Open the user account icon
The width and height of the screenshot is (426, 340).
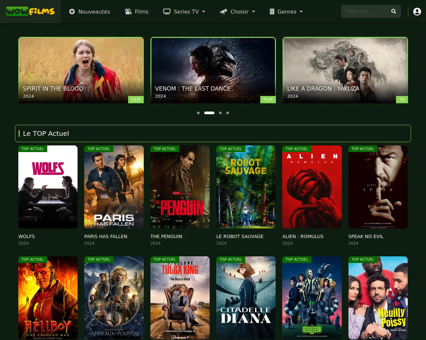tap(417, 12)
